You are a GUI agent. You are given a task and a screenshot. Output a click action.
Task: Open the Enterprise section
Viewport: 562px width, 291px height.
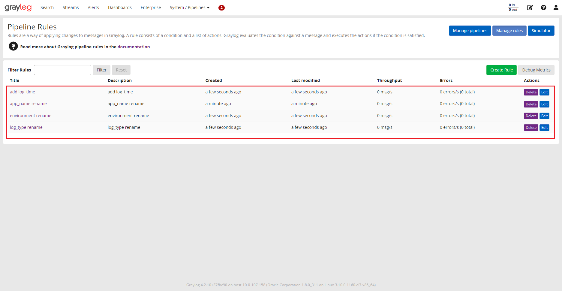click(150, 7)
